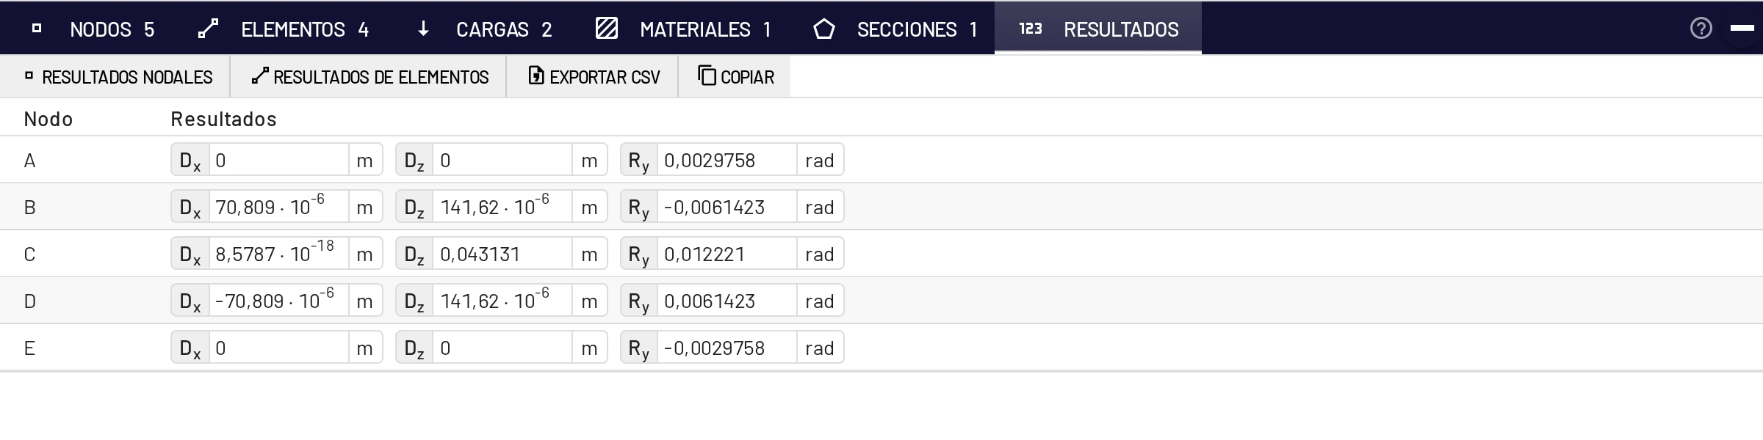The image size is (1763, 440).
Task: Show RESULTADOS NODALES view
Action: 115,77
